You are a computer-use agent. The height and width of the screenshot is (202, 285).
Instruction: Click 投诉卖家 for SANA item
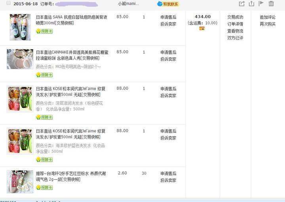[168, 24]
